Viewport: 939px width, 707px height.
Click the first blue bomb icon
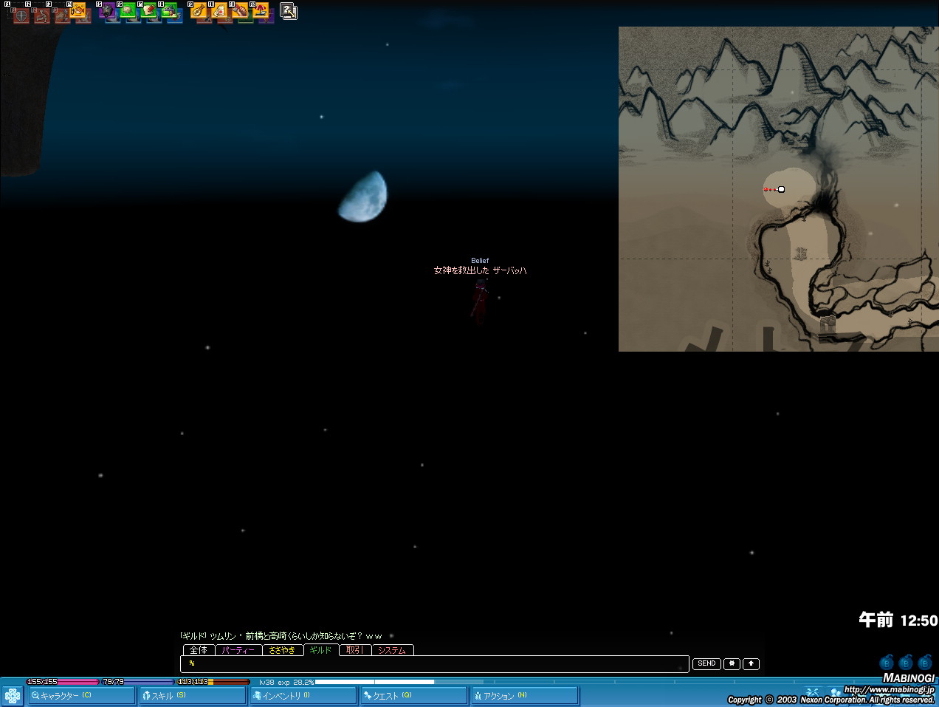coord(887,662)
